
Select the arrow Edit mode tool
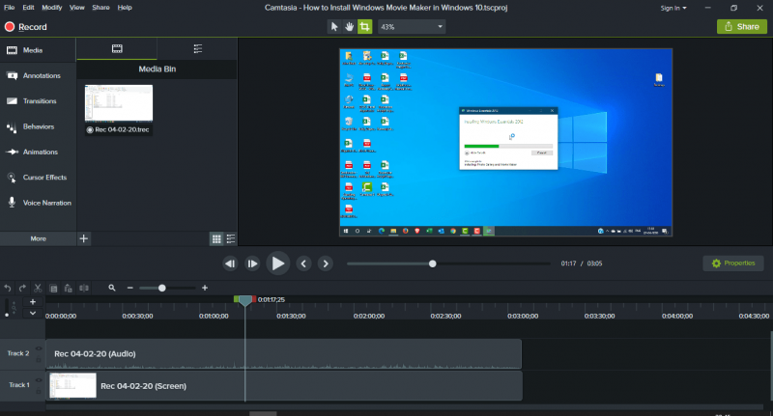pyautogui.click(x=334, y=27)
